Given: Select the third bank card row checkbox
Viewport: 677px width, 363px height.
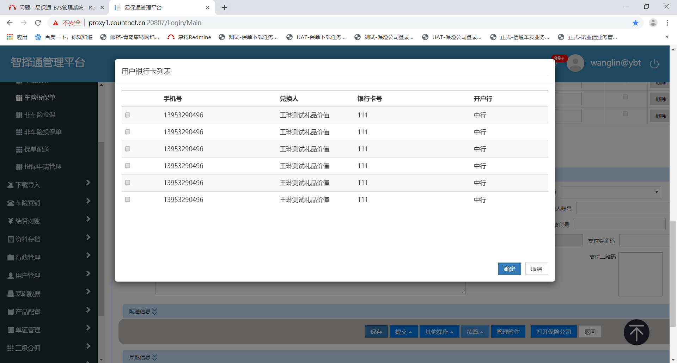Looking at the screenshot, I should (x=128, y=149).
